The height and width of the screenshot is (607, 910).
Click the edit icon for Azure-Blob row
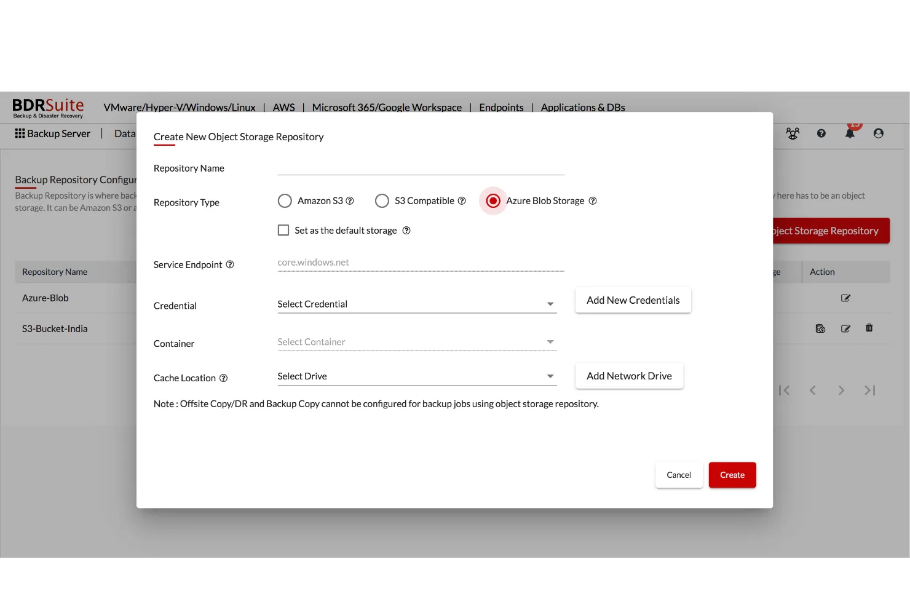click(846, 298)
